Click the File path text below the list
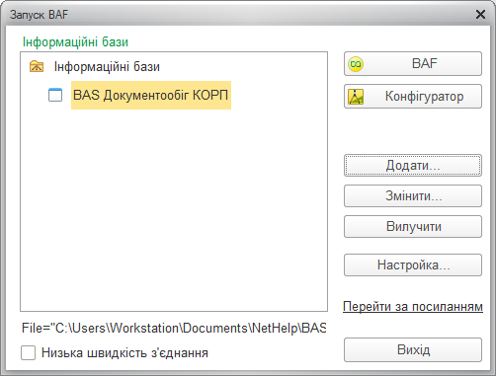Viewport: 496px width, 376px height. [174, 328]
